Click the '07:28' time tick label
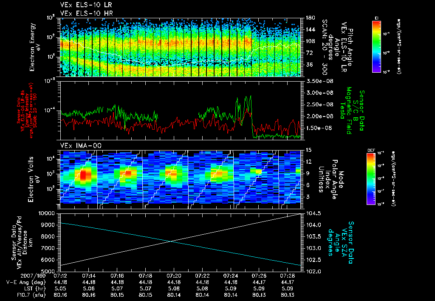Image resolution: width=435 pixels, height=301 pixels. point(288,276)
